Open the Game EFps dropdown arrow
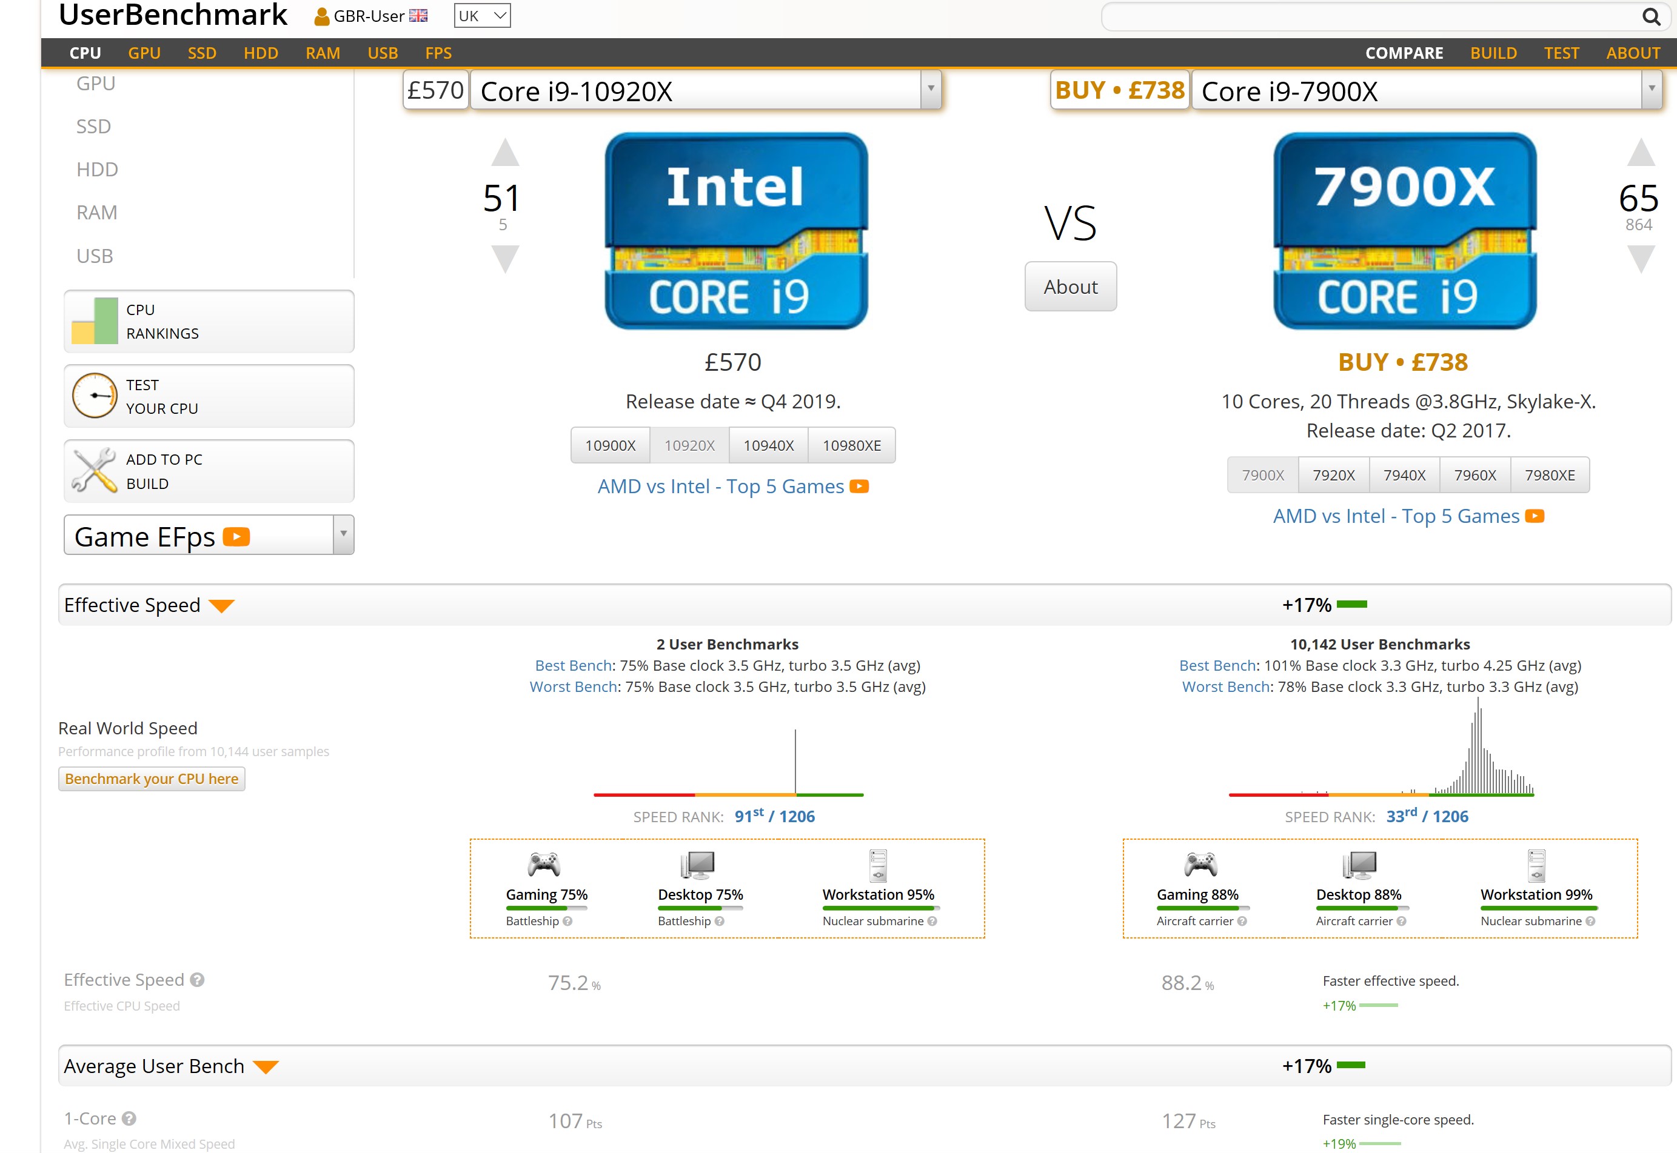 tap(343, 534)
